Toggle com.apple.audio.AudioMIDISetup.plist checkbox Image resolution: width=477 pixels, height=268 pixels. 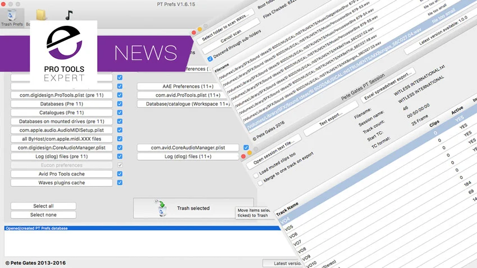(x=120, y=130)
